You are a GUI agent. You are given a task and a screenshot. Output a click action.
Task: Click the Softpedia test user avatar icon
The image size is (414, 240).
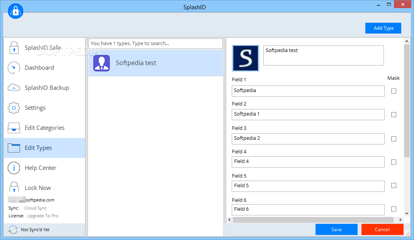pyautogui.click(x=102, y=63)
